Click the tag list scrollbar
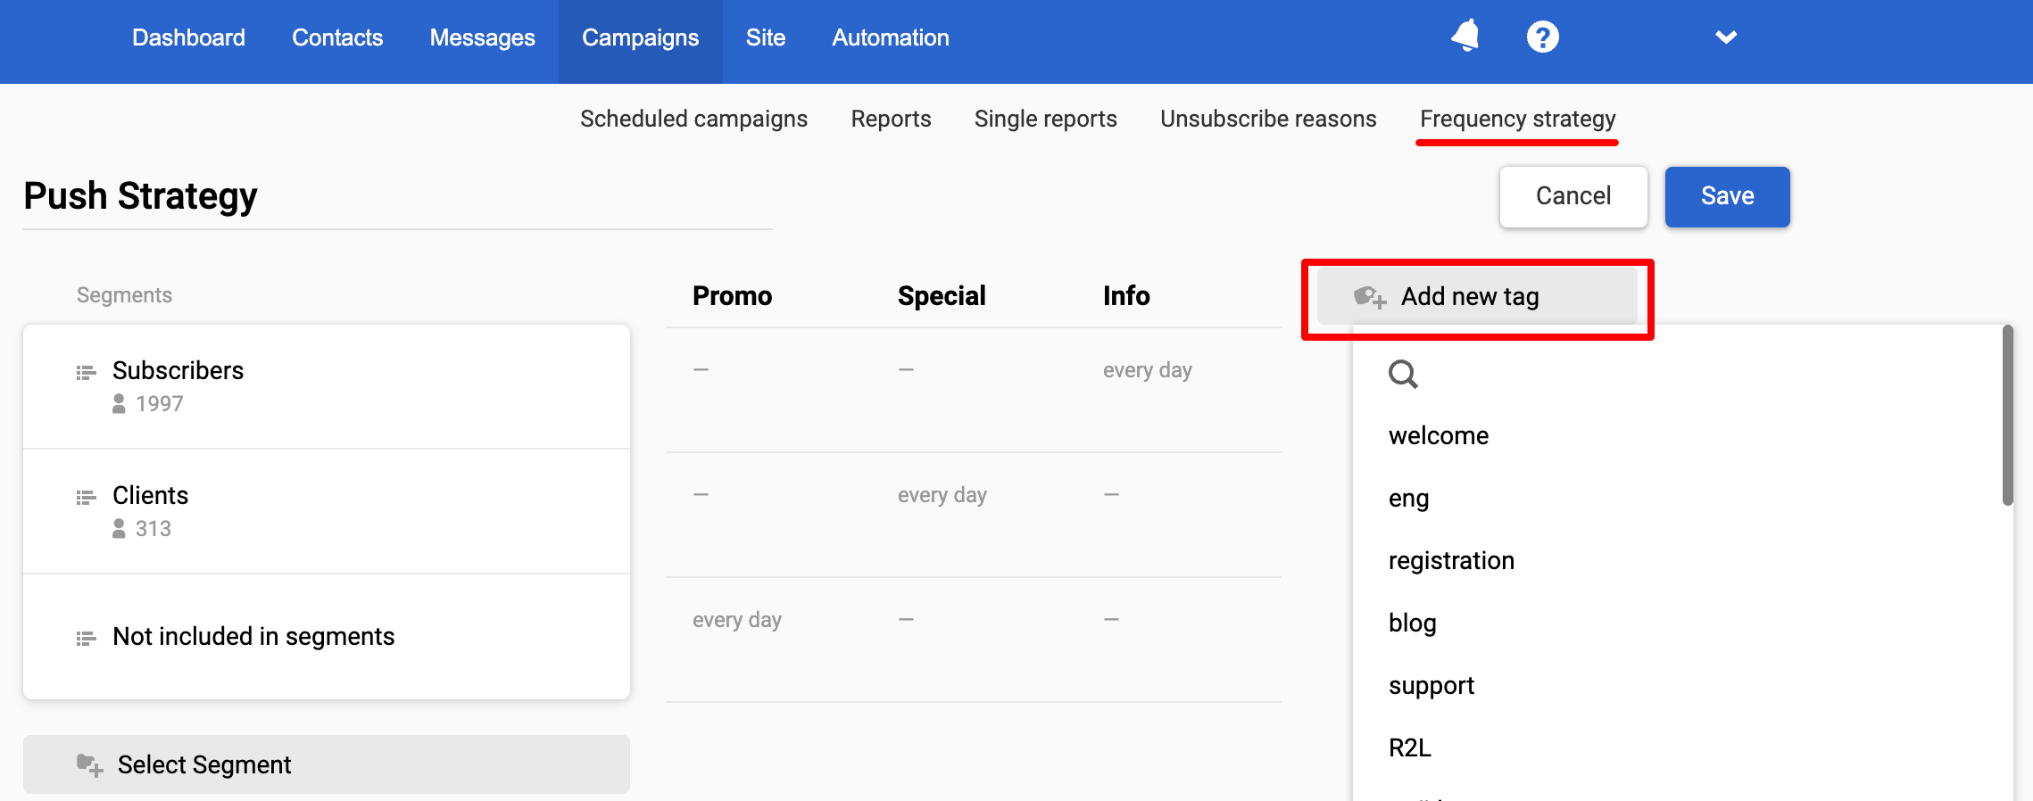The width and height of the screenshot is (2033, 801). (2007, 416)
